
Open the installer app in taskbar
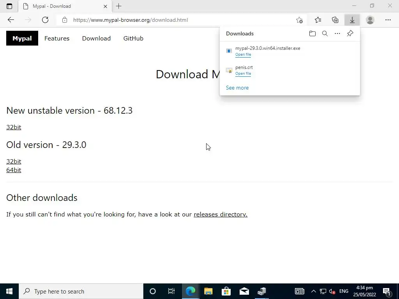[x=261, y=291]
